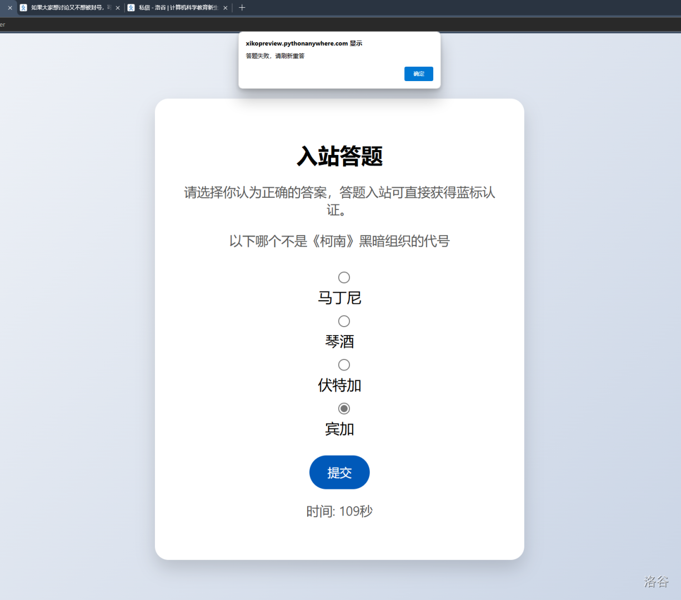Screen dimensions: 681x600
Task: Close the leftmost partially visible tab
Action: [x=9, y=8]
